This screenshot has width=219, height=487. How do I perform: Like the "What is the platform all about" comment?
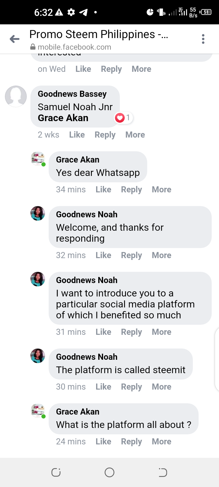click(103, 442)
